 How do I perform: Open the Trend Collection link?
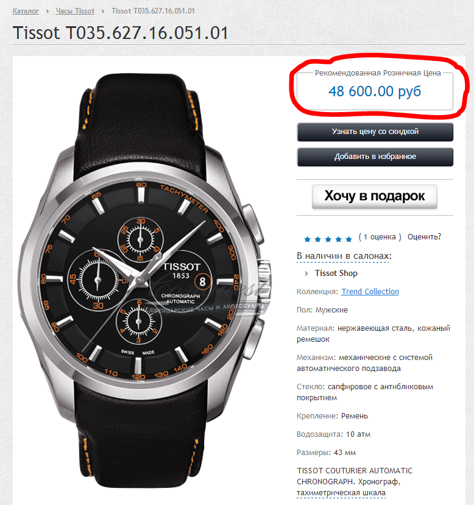[370, 291]
